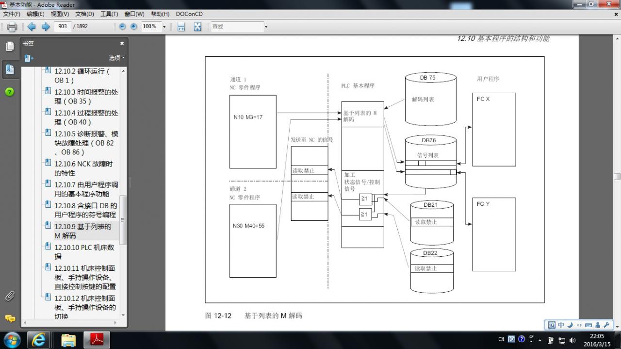Image resolution: width=621 pixels, height=349 pixels.
Task: Select bookmark 12.10.5 诊断报警、模块故障处理
Action: [86, 143]
